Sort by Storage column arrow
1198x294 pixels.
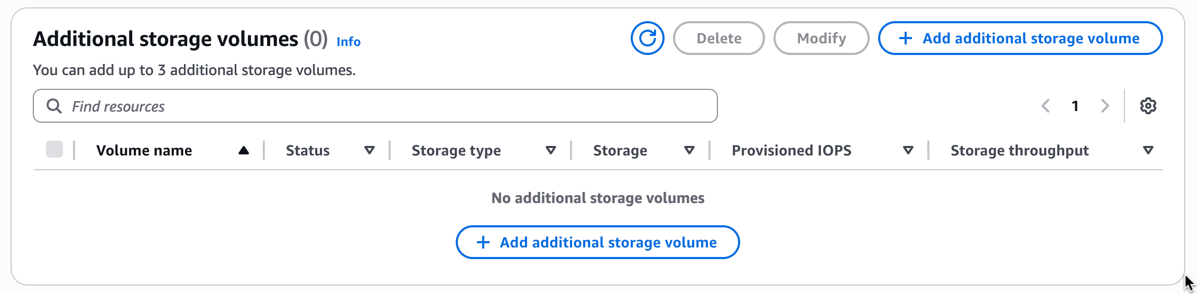[x=689, y=151]
